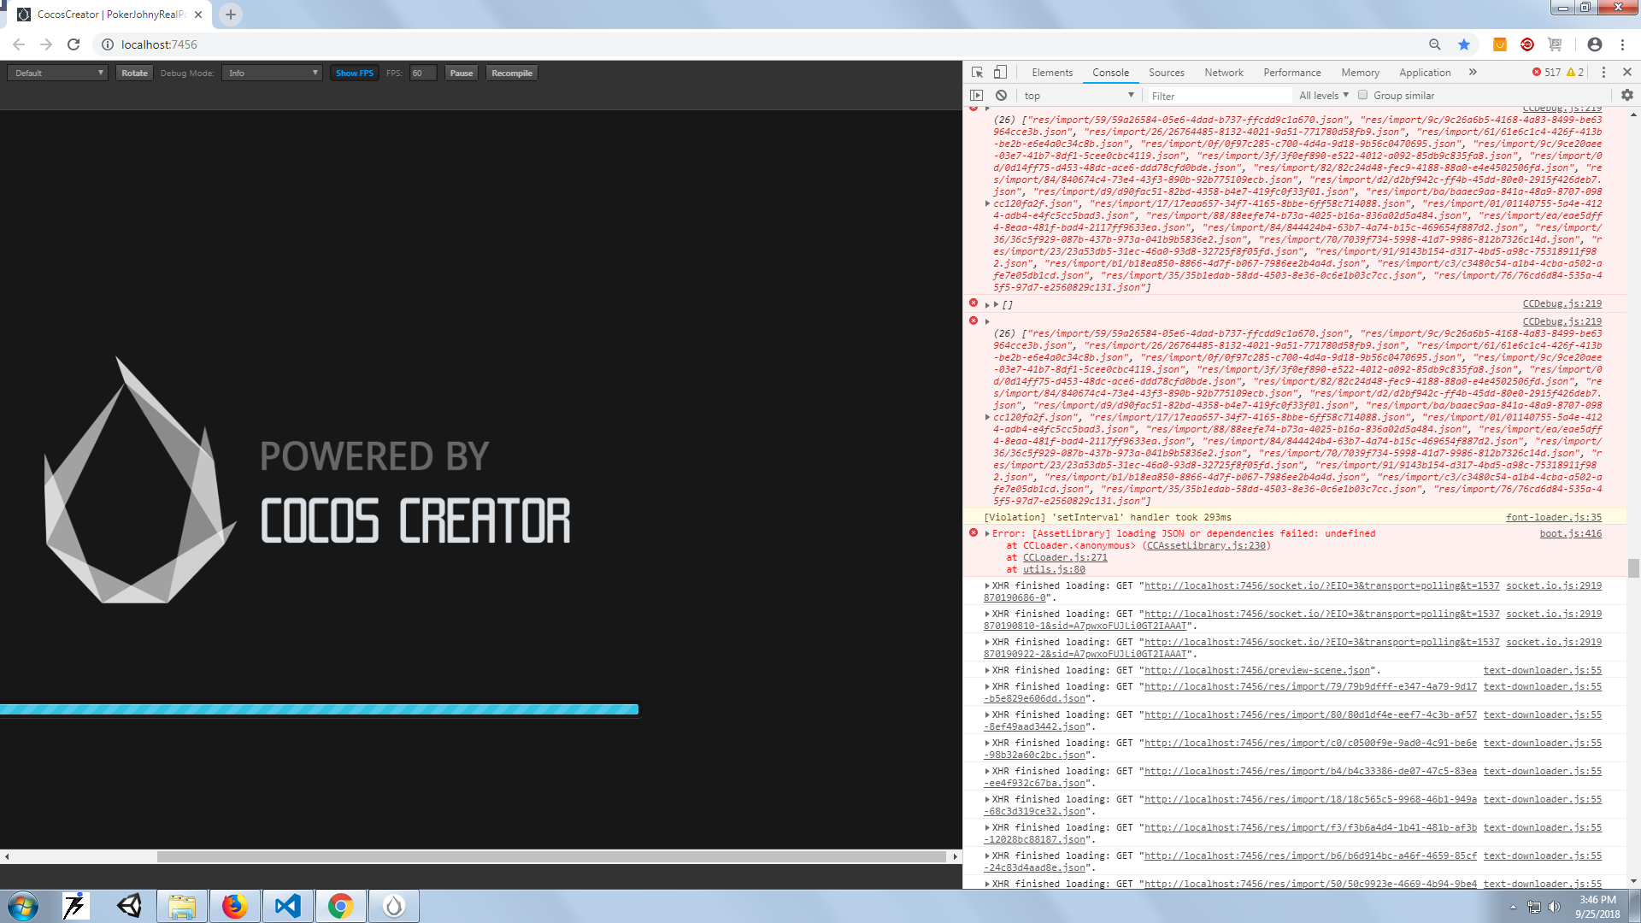The image size is (1641, 923).
Task: Clear the console log
Action: [1001, 96]
